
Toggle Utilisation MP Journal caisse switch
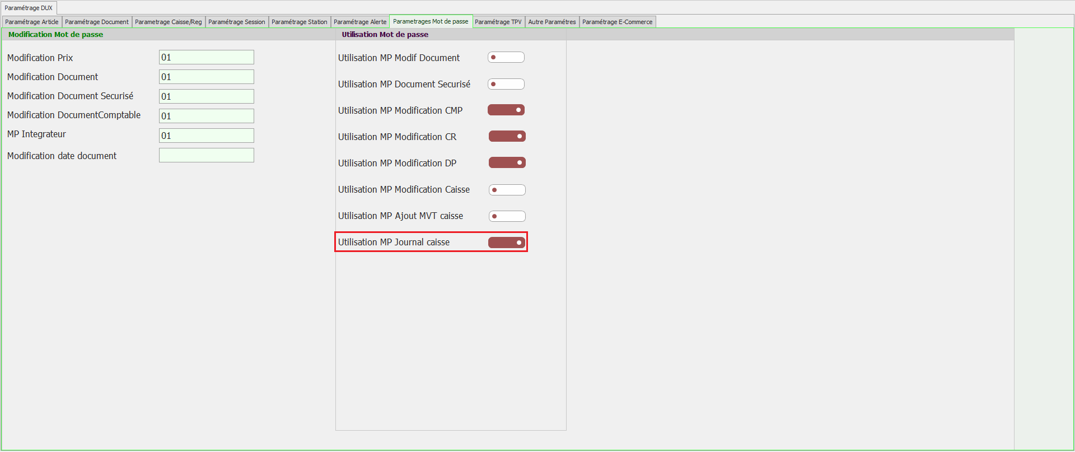(507, 243)
